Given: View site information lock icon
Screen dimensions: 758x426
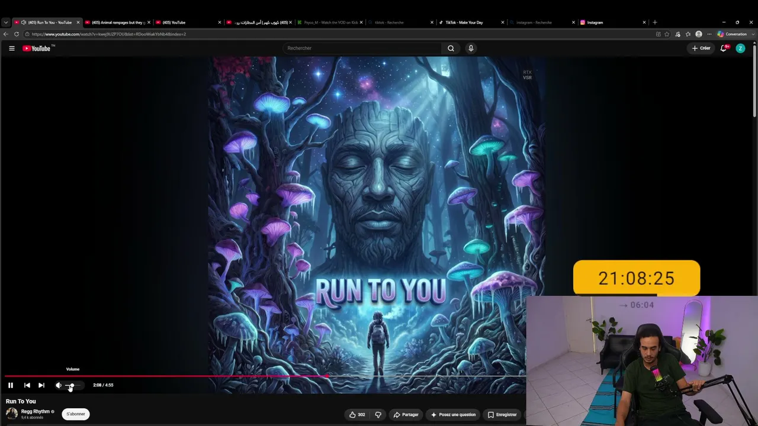Looking at the screenshot, I should tap(27, 34).
